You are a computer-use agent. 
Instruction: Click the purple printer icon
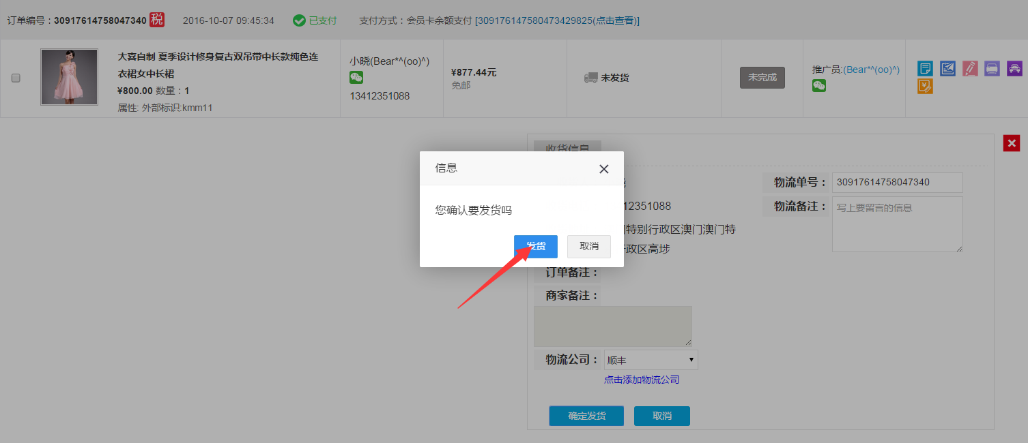(x=992, y=68)
